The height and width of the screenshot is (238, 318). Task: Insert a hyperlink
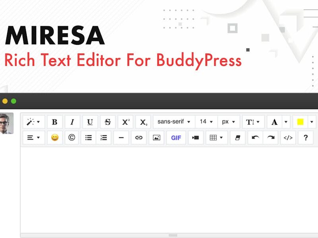click(139, 138)
